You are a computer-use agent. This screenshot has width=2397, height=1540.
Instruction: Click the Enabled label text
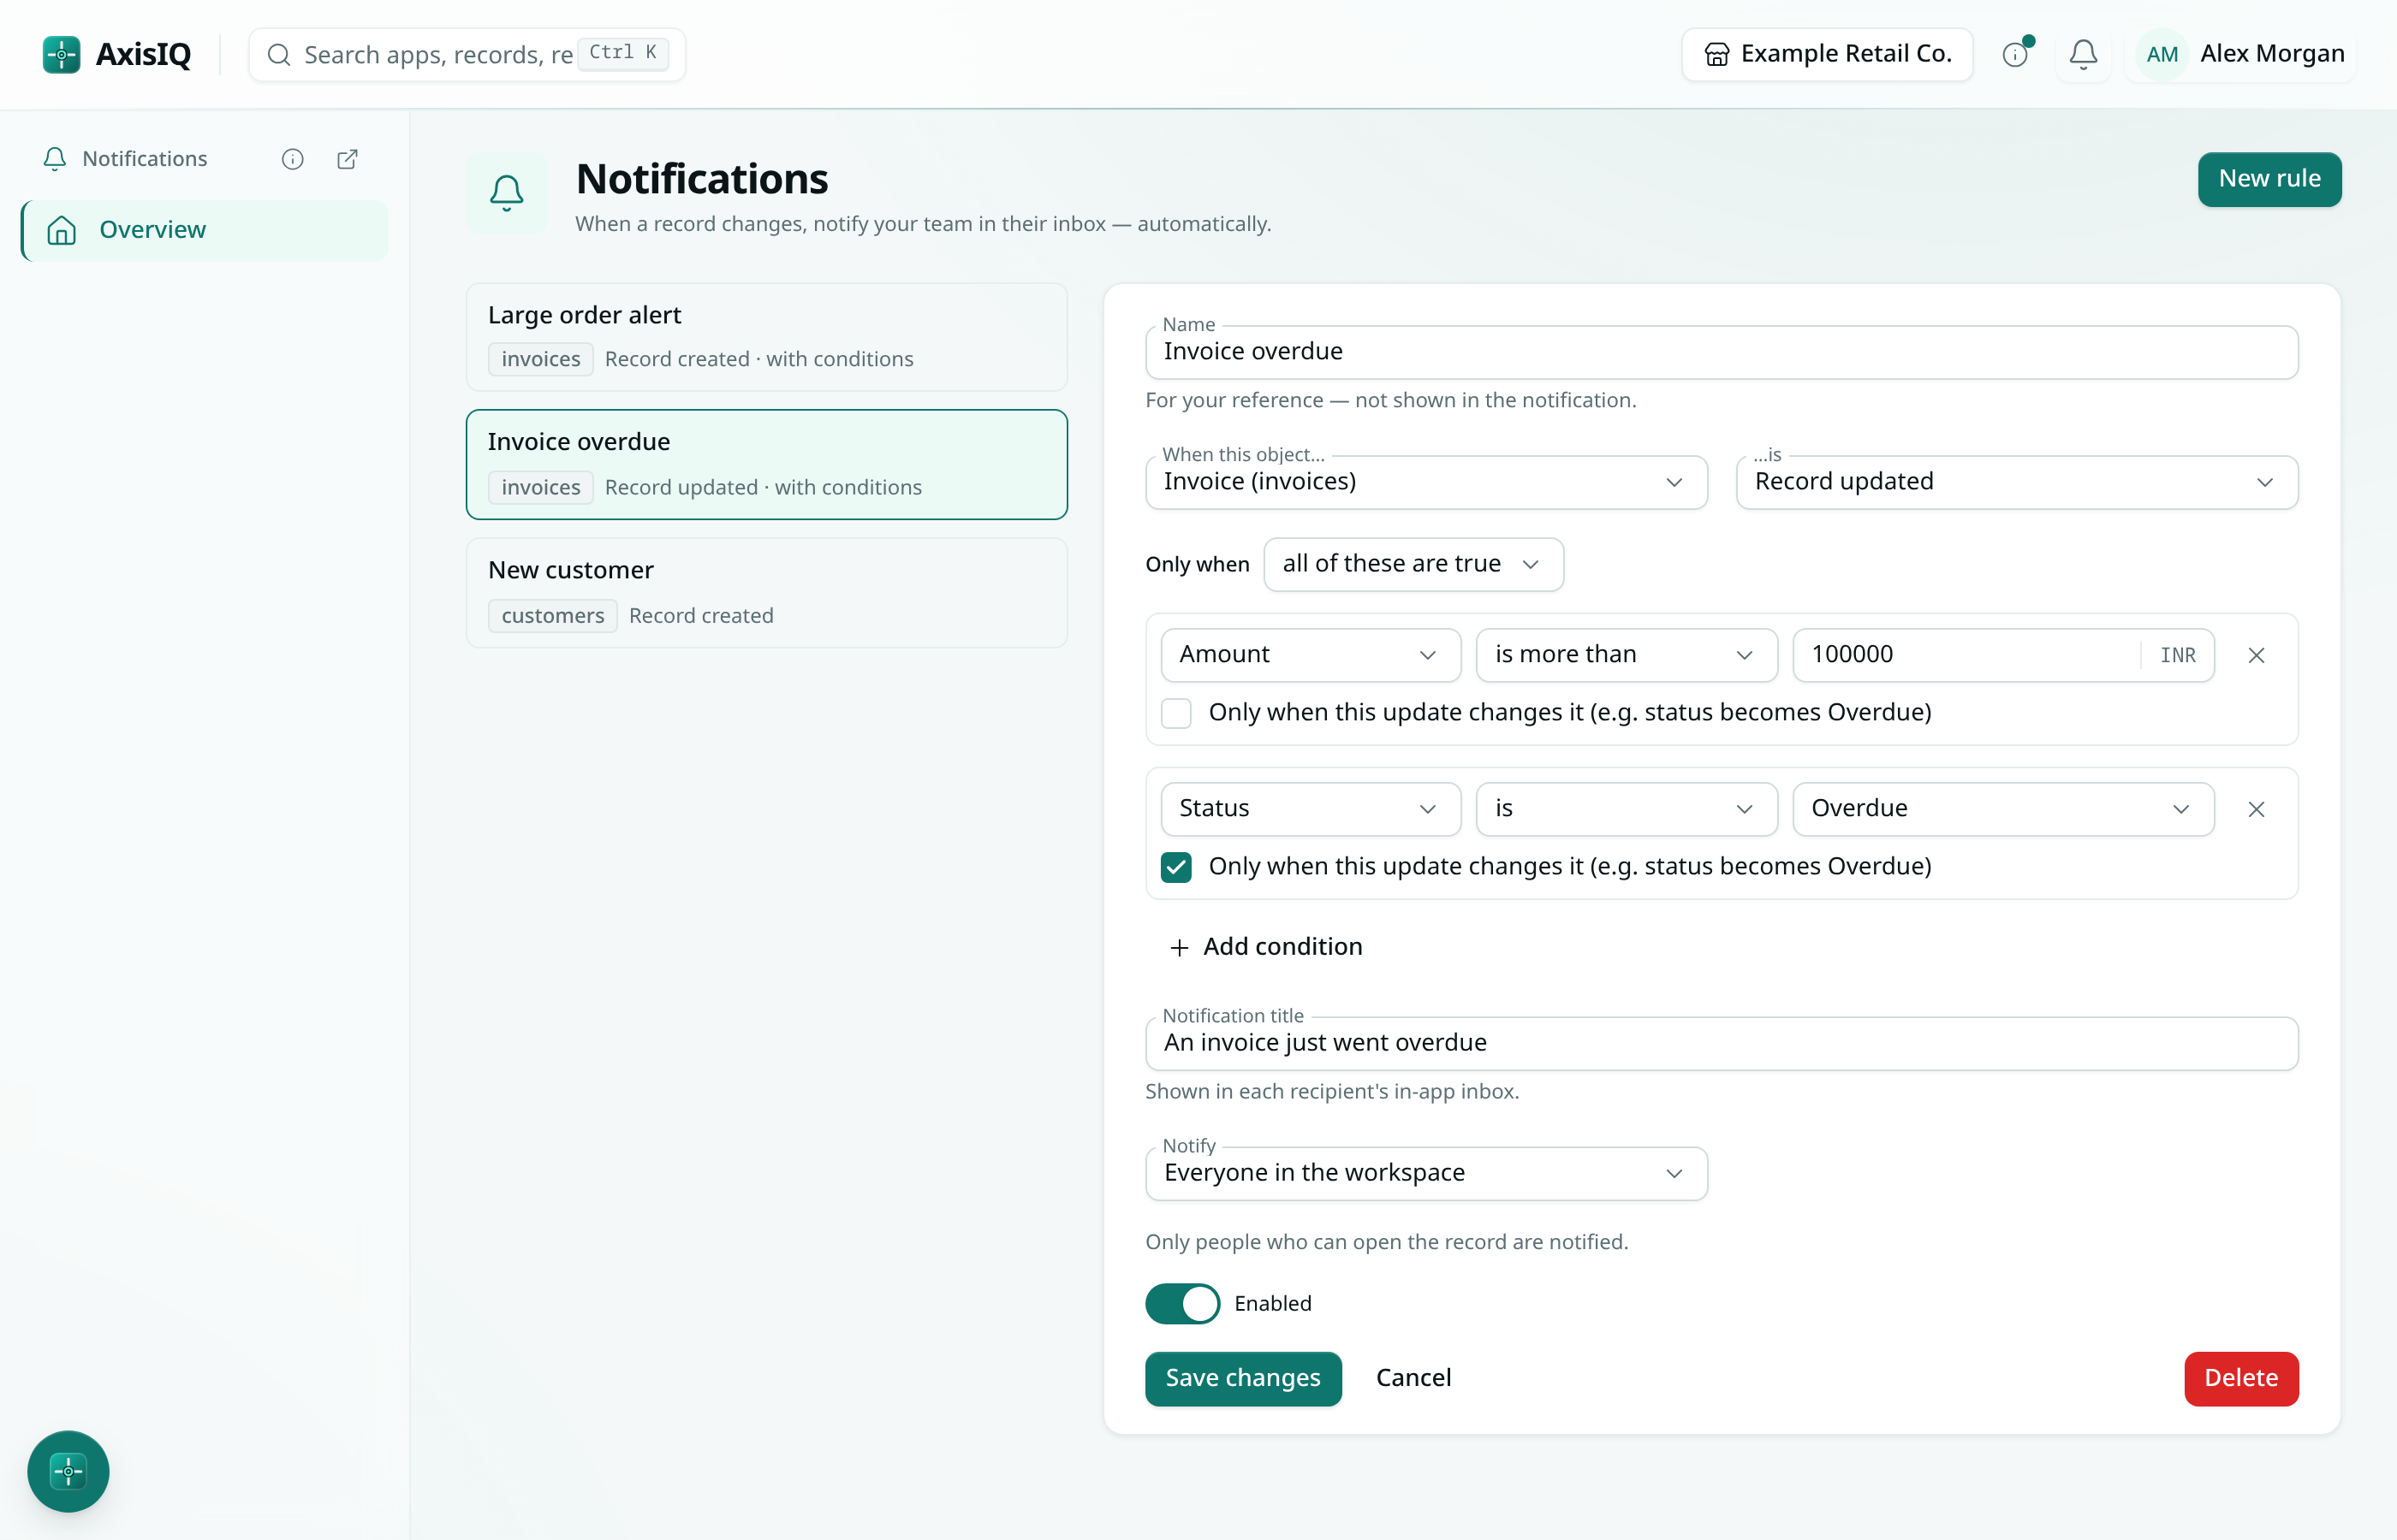click(x=1271, y=1303)
